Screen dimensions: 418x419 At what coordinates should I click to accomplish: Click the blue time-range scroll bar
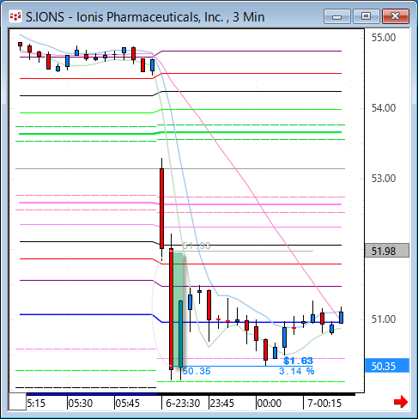92,394
